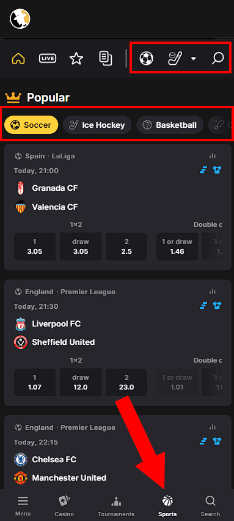Select the Ice Hockey filter chip
Screen dimensions: 234x521
click(97, 125)
